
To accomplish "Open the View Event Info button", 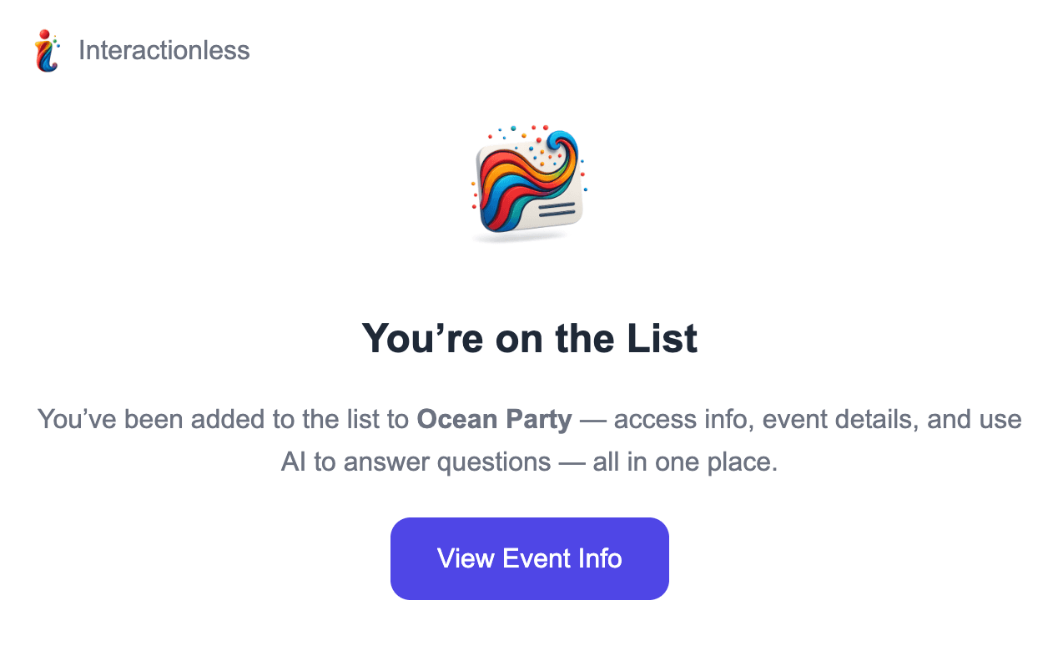I will (529, 558).
